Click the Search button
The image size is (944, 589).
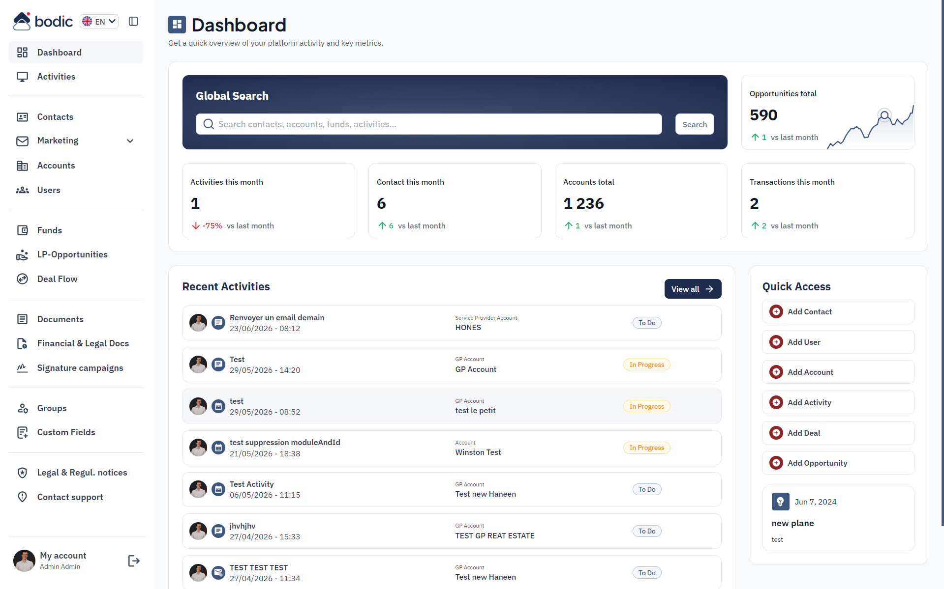(x=695, y=124)
